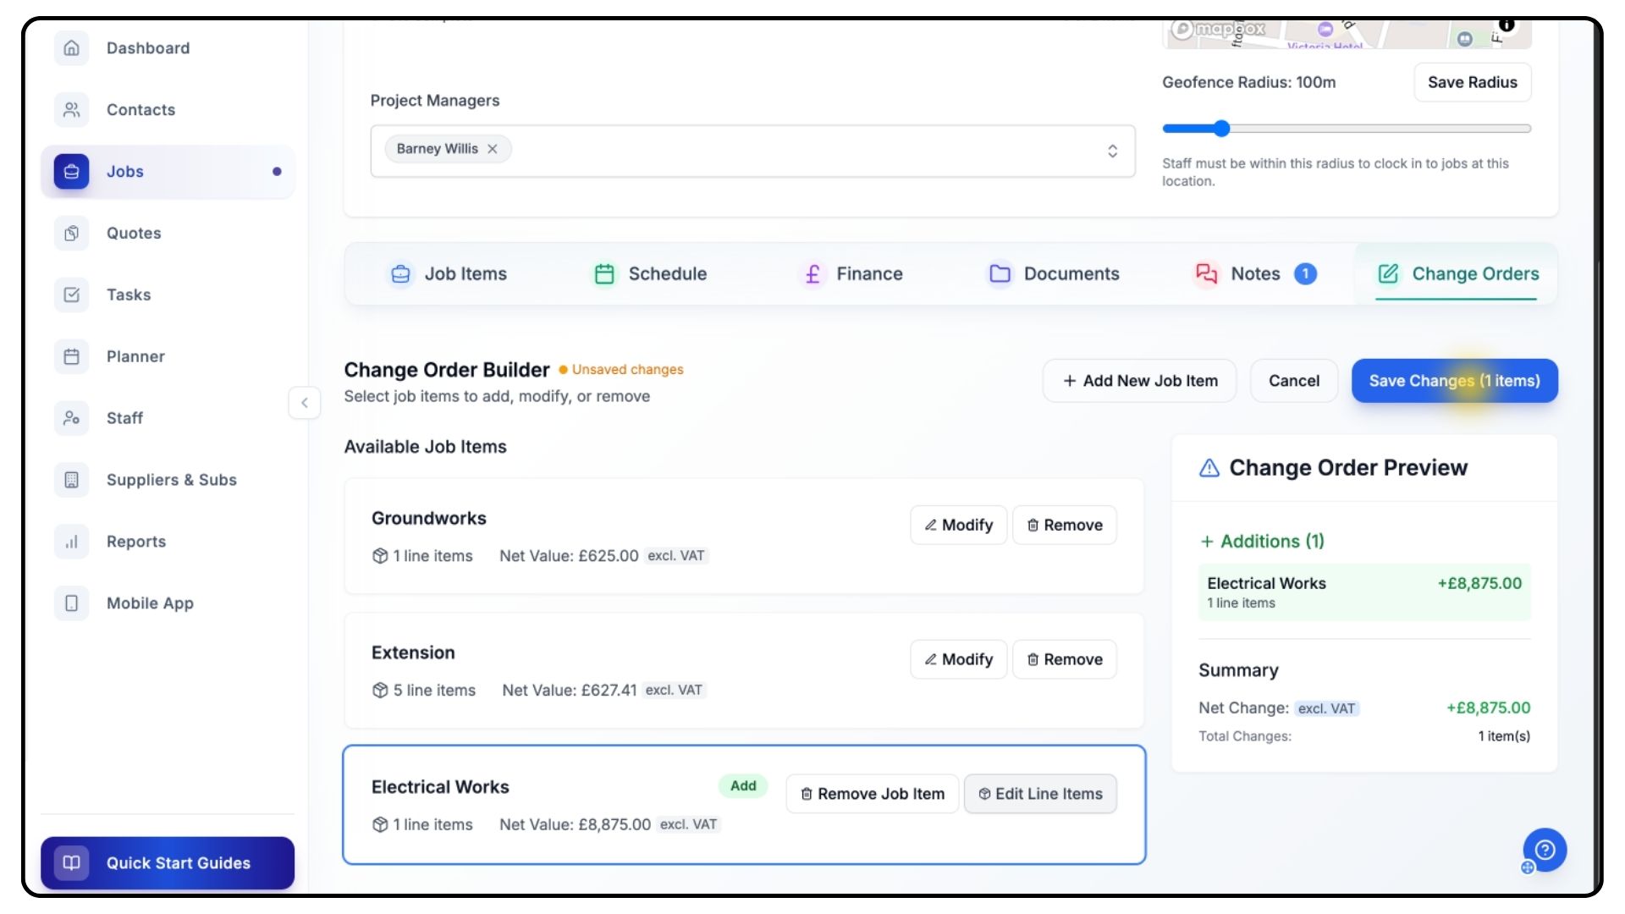Open Suppliers & Subs building icon
The width and height of the screenshot is (1625, 914).
(x=72, y=480)
